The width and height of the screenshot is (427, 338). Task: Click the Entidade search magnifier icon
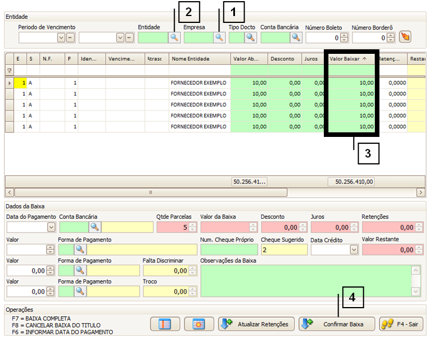[174, 38]
